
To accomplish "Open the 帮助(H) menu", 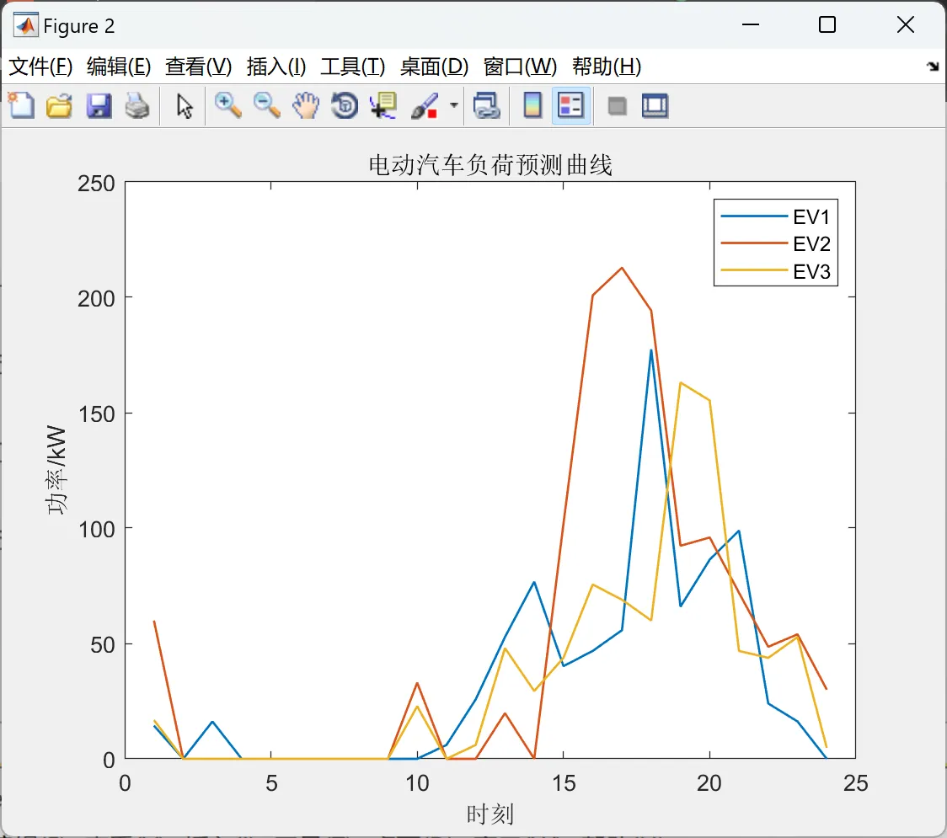I will pyautogui.click(x=607, y=67).
